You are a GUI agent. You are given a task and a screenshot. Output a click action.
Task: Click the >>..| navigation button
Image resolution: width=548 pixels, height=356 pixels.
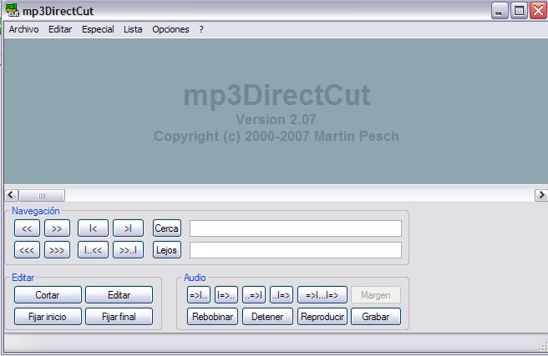(129, 250)
